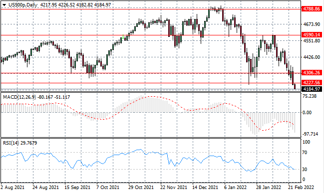Click the 4673.90 price axis value
The height and width of the screenshot is (193, 324).
tap(312, 24)
